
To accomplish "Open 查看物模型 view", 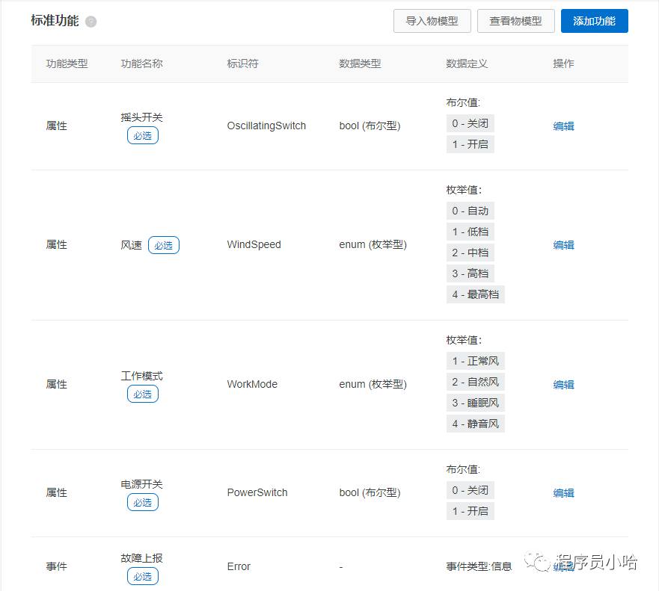I will tap(515, 21).
